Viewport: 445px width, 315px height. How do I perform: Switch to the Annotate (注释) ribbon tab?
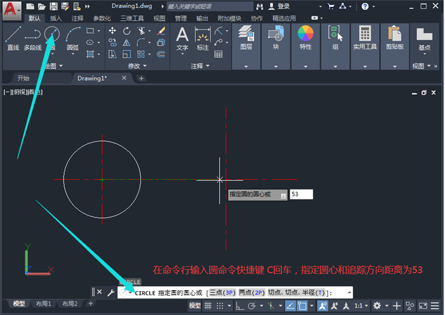coord(78,18)
